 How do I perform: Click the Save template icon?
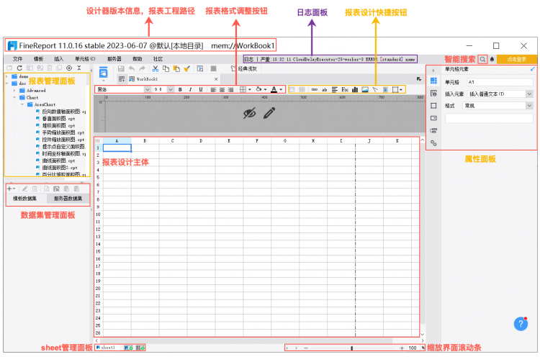[121, 69]
